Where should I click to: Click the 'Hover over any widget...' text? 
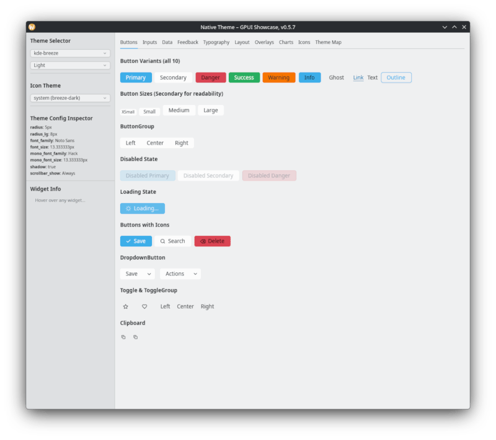tap(60, 200)
